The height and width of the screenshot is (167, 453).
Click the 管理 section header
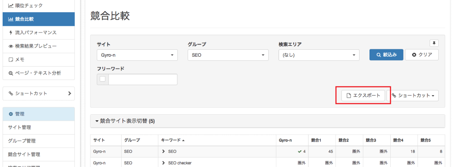(39, 114)
